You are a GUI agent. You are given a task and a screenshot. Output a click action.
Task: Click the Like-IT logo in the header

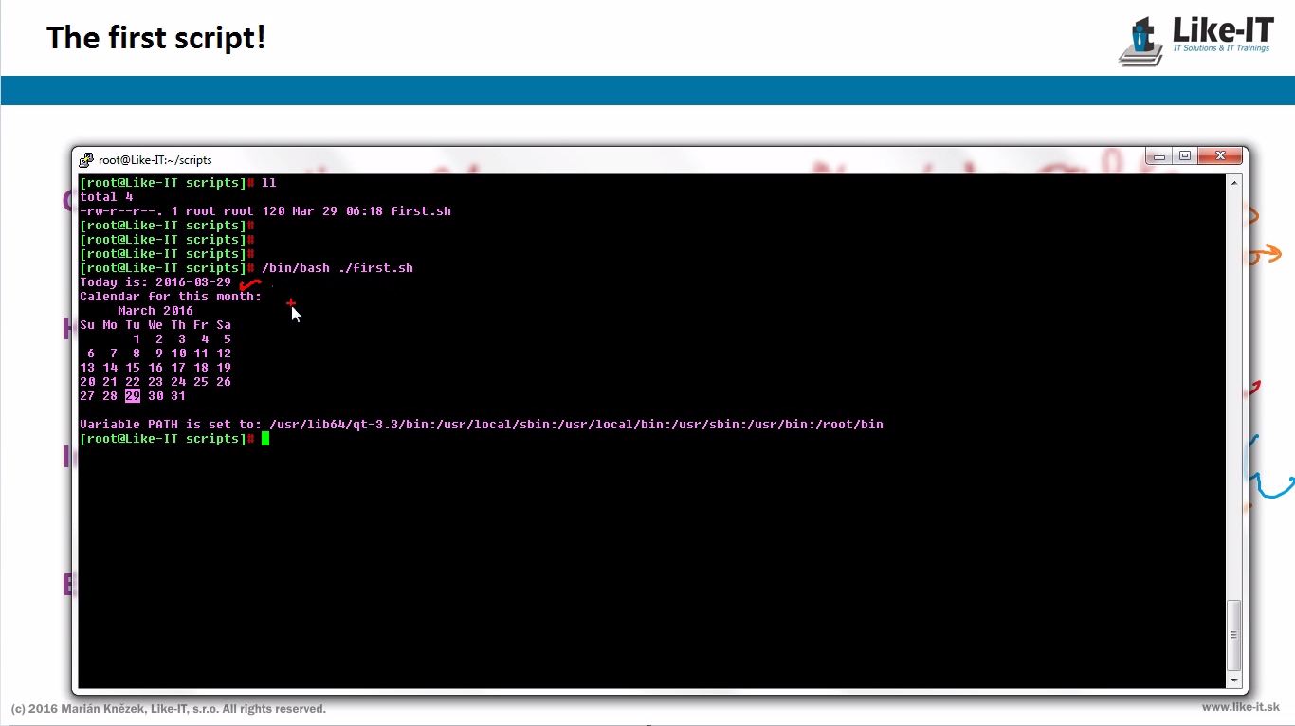click(1196, 40)
